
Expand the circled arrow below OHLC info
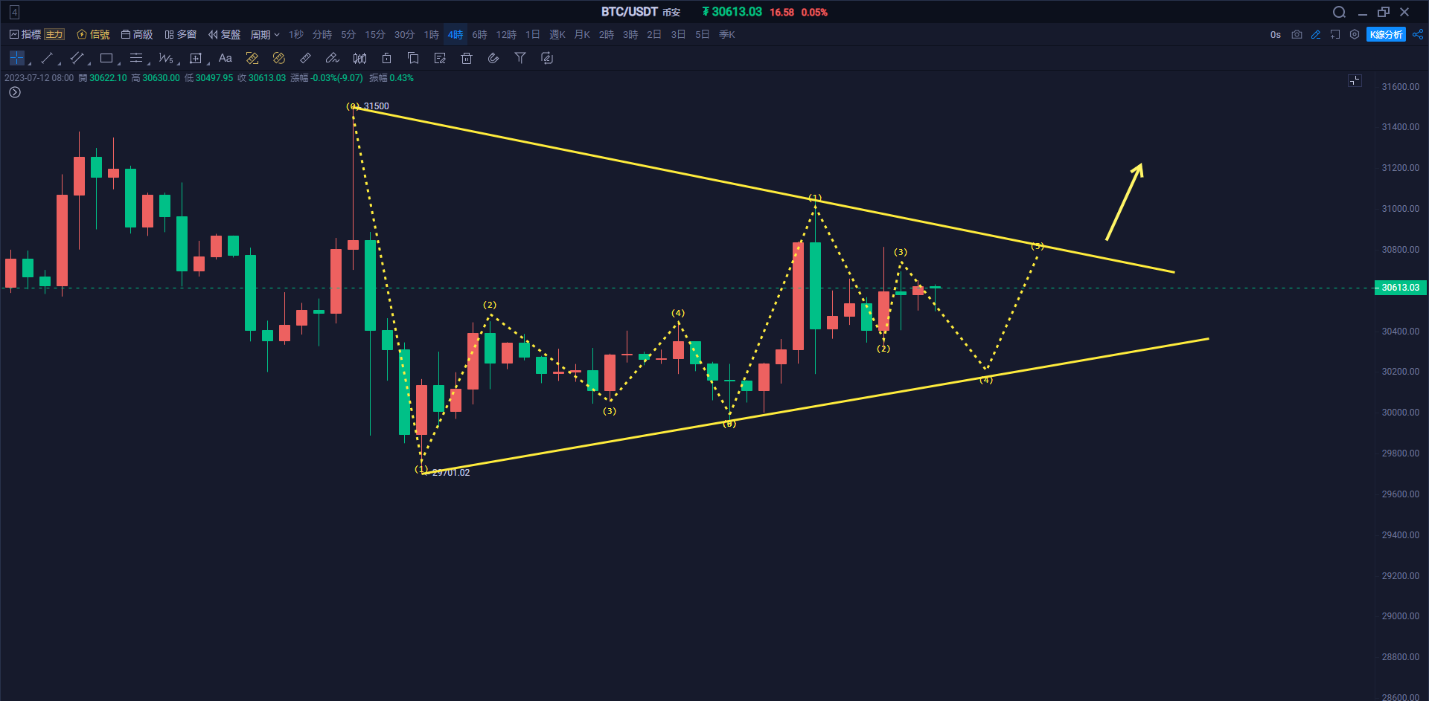(x=15, y=92)
